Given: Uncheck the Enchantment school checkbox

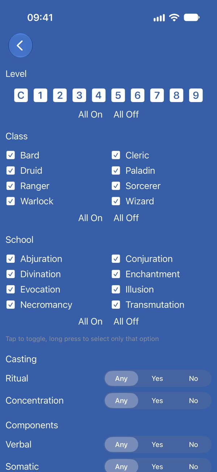Looking at the screenshot, I should (116, 274).
